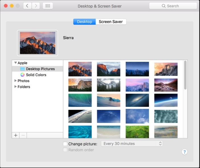Select the Solid Colors color wheel icon

(x=22, y=75)
